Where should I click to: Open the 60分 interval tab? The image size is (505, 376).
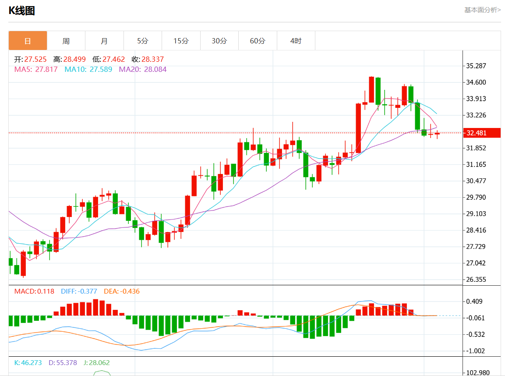point(258,41)
